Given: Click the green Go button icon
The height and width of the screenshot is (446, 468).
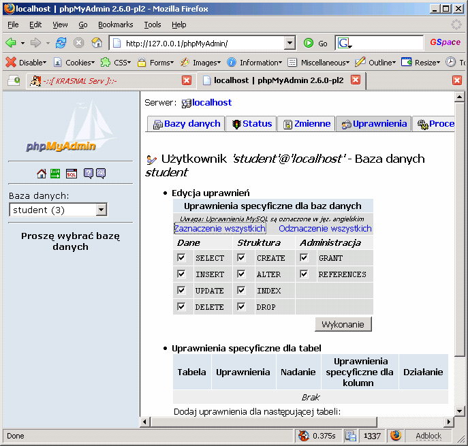Looking at the screenshot, I should point(309,44).
